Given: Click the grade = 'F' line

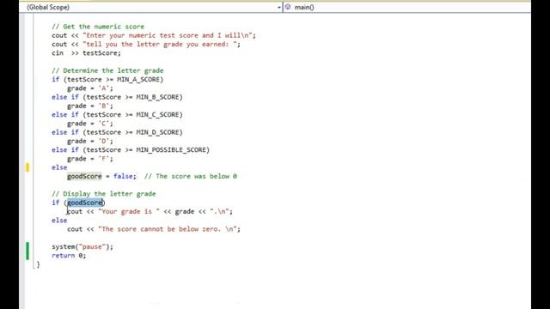Looking at the screenshot, I should (x=90, y=159).
